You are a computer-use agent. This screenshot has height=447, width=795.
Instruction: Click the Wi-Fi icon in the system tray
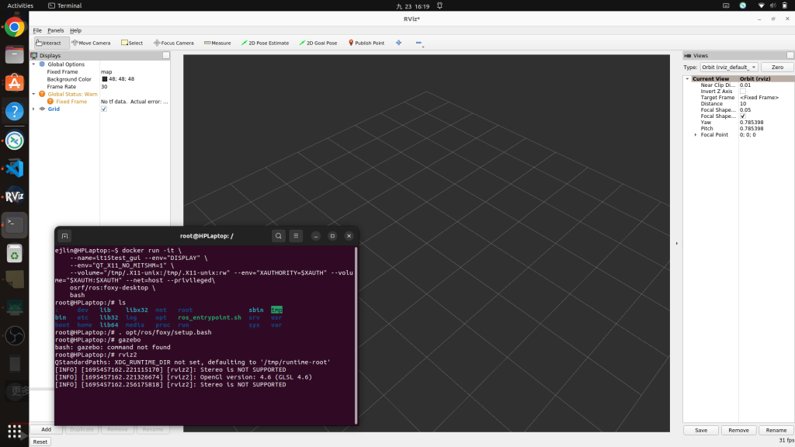point(761,5)
